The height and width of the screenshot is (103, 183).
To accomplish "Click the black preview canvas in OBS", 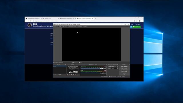I will click(x=91, y=44).
